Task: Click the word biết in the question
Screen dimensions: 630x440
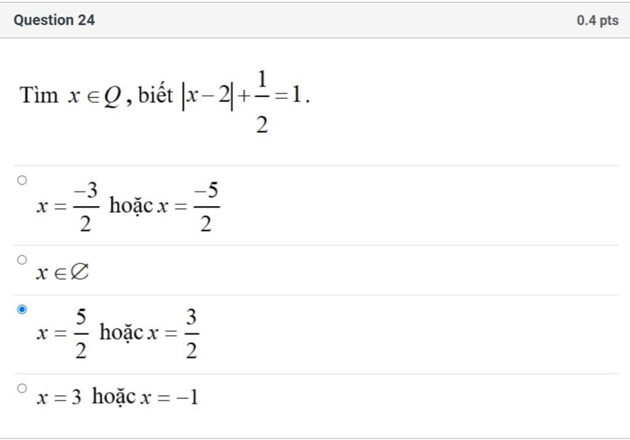Action: (x=155, y=96)
